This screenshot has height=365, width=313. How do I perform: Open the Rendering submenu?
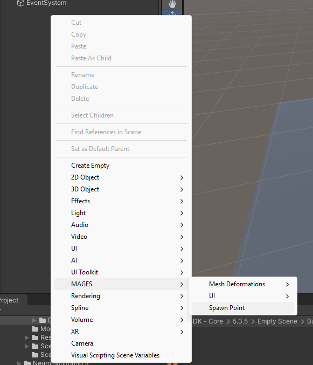121,296
